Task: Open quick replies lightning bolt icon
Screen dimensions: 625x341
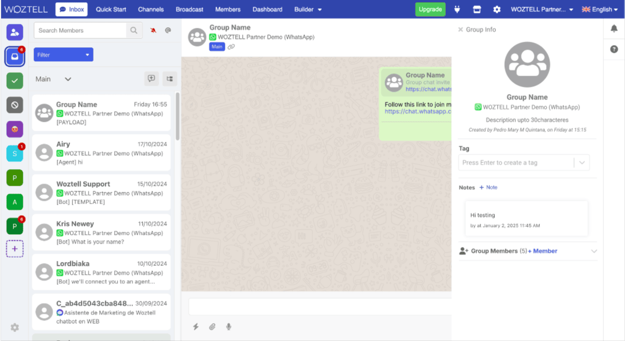Action: click(196, 327)
